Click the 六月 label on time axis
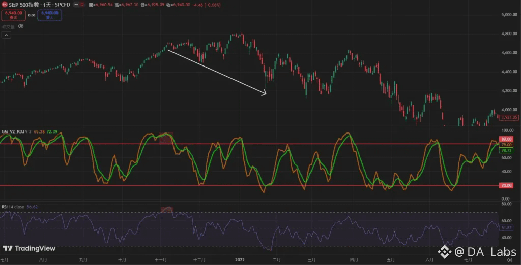This screenshot has height=265, width=521. [429, 260]
